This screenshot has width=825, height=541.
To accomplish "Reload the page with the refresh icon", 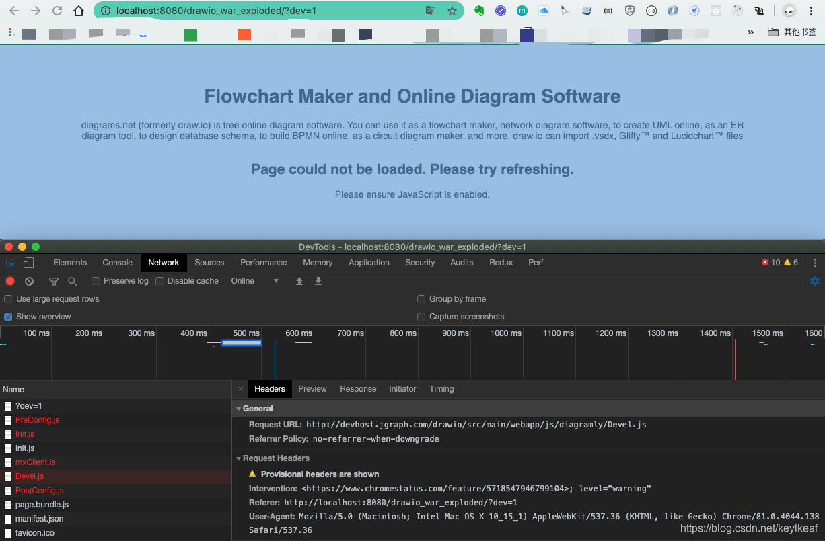I will pyautogui.click(x=57, y=11).
